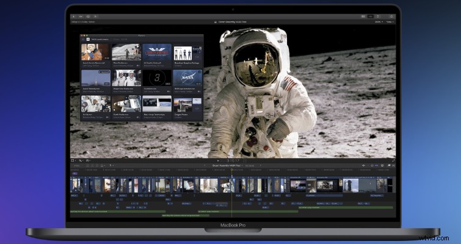Open the Desert Assembly project name dropdown
461x244 pixels.
click(228, 165)
